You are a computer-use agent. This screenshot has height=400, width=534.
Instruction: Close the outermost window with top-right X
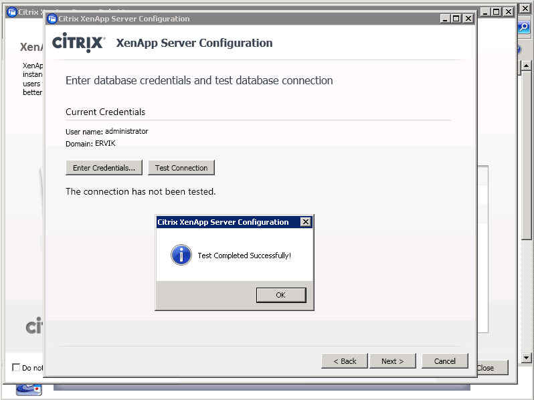[525, 9]
